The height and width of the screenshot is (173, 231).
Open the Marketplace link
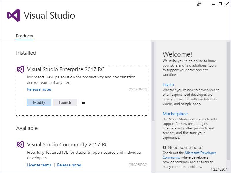pos(175,114)
